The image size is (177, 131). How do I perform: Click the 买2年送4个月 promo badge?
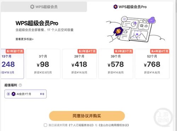(x=87, y=51)
